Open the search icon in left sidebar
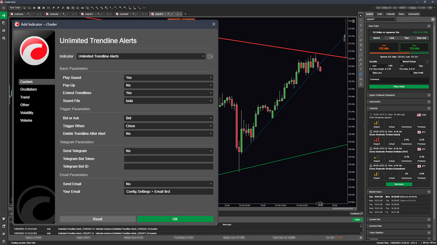The height and width of the screenshot is (245, 437). 3,38
